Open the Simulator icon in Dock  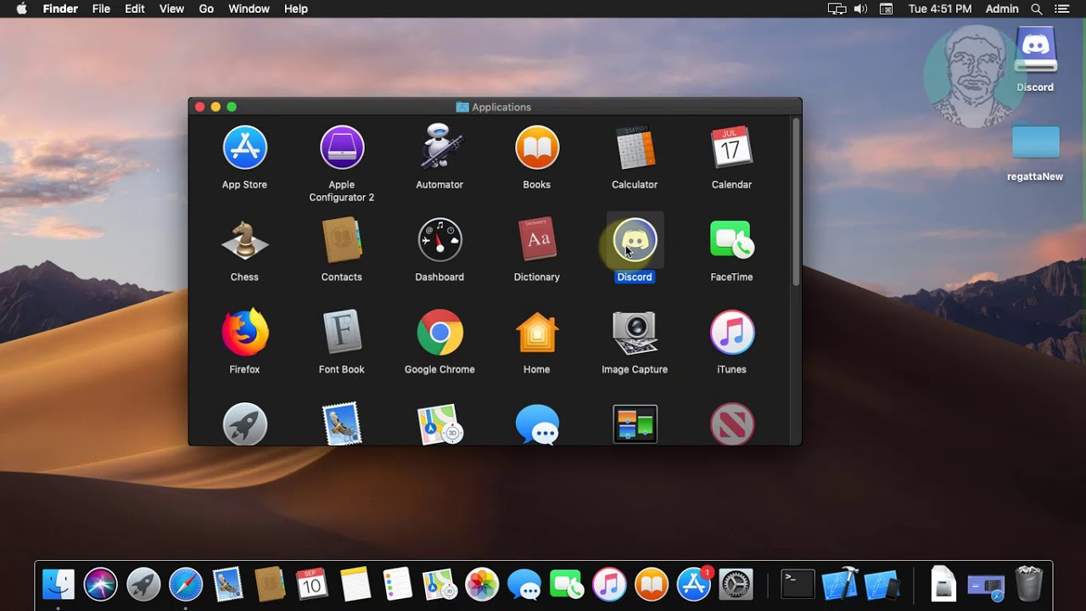[882, 584]
